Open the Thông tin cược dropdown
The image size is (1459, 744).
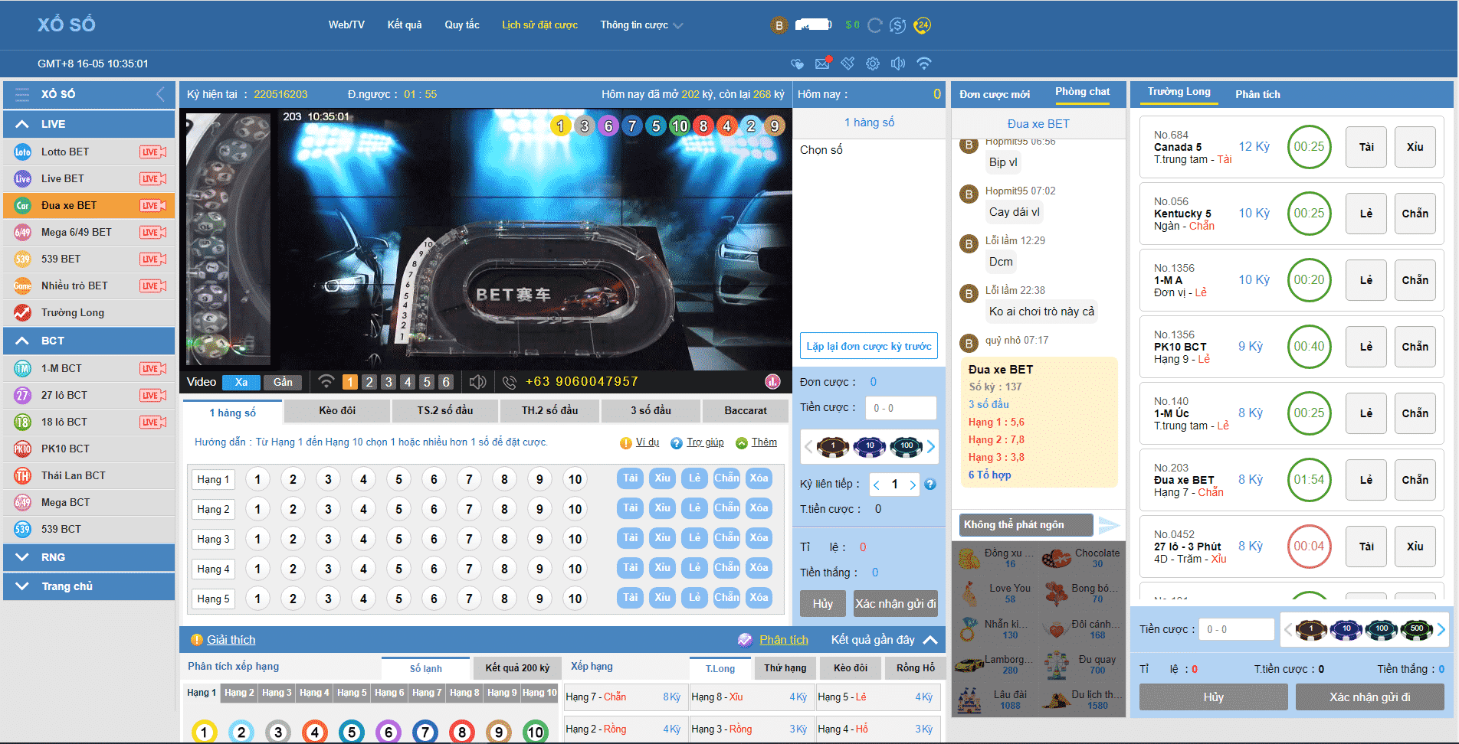pyautogui.click(x=641, y=25)
